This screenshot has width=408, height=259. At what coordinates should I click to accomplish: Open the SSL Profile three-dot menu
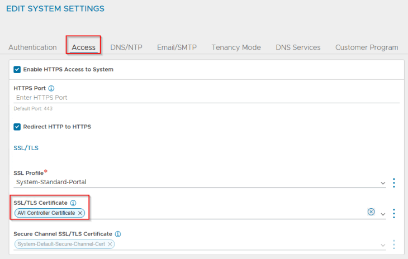point(394,183)
